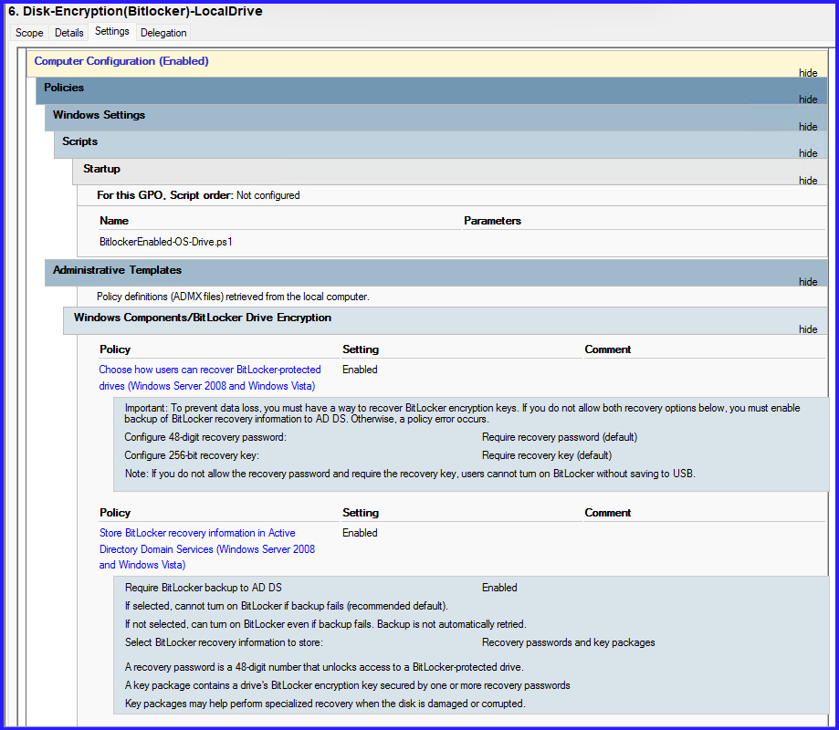Collapse the Startup section via hide
Viewport: 839px width, 730px height.
coord(808,181)
